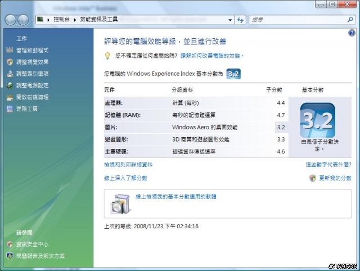360x271 pixels.
Task: Select the 遊戲圖形 row
Action: point(196,139)
